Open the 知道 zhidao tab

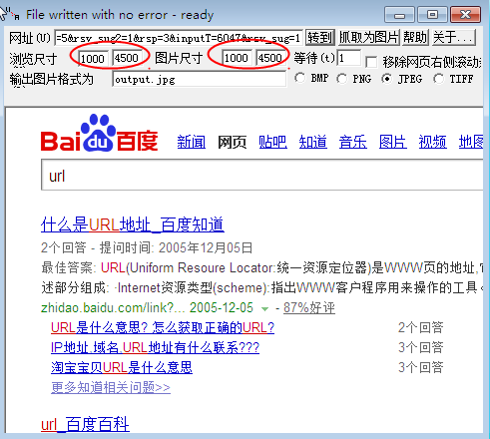click(312, 142)
